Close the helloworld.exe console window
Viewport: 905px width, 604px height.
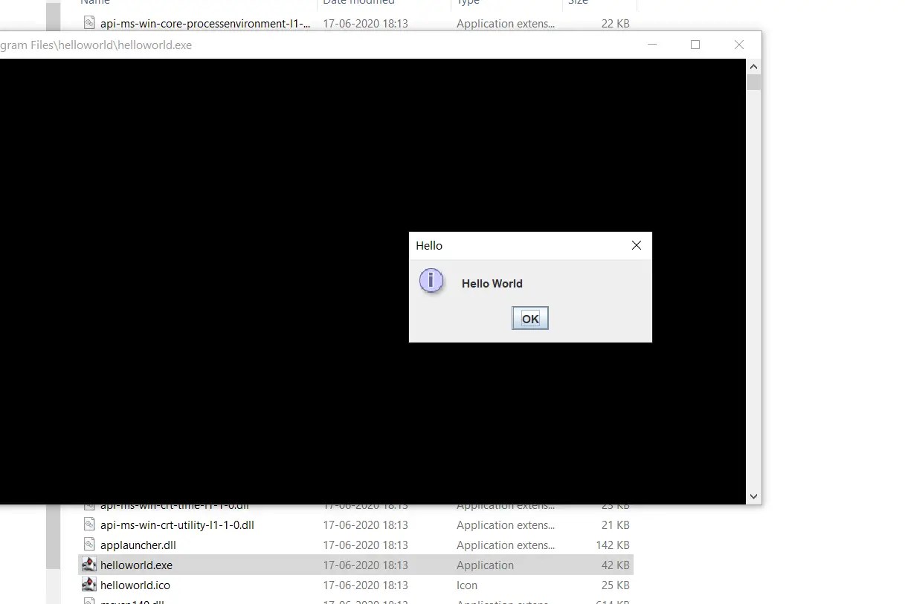pos(738,45)
